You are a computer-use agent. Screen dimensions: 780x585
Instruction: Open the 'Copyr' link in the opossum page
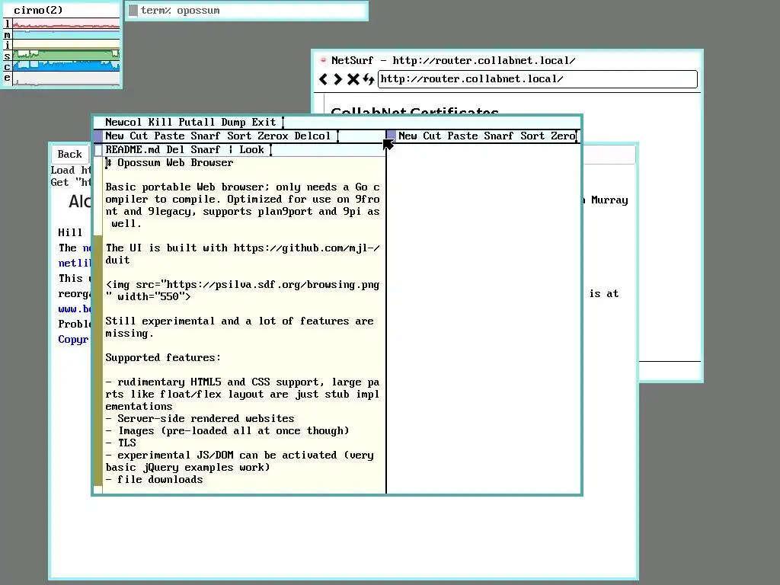tap(73, 339)
